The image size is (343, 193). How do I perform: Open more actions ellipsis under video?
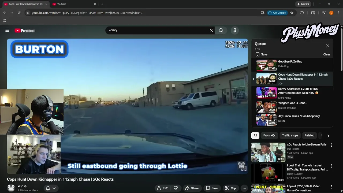[x=244, y=188]
